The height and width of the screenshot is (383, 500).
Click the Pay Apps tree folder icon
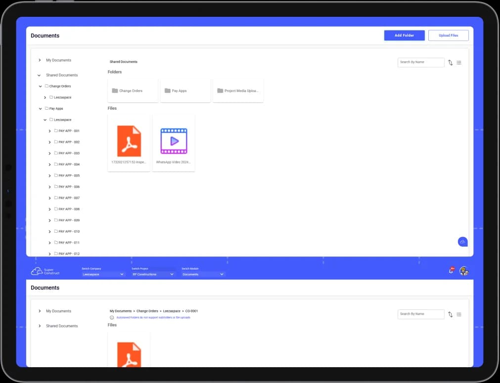(x=46, y=108)
